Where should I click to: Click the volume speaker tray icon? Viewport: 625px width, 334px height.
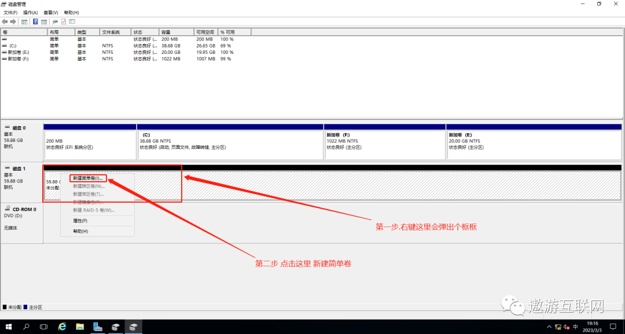[x=567, y=327]
